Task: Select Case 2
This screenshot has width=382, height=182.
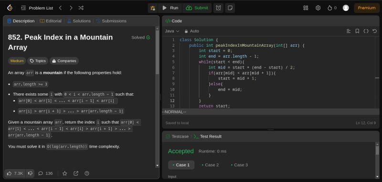Action: [x=210, y=165]
